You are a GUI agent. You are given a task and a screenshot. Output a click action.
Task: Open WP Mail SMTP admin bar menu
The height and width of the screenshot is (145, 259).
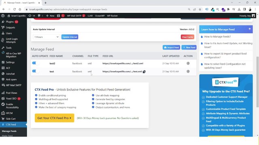pos(76,16)
